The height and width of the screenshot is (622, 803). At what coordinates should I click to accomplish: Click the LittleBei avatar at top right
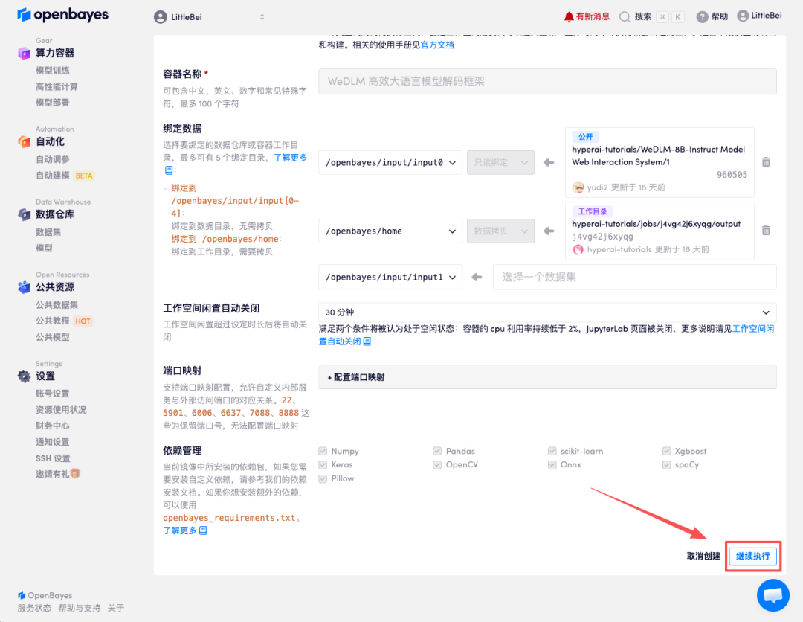point(743,16)
